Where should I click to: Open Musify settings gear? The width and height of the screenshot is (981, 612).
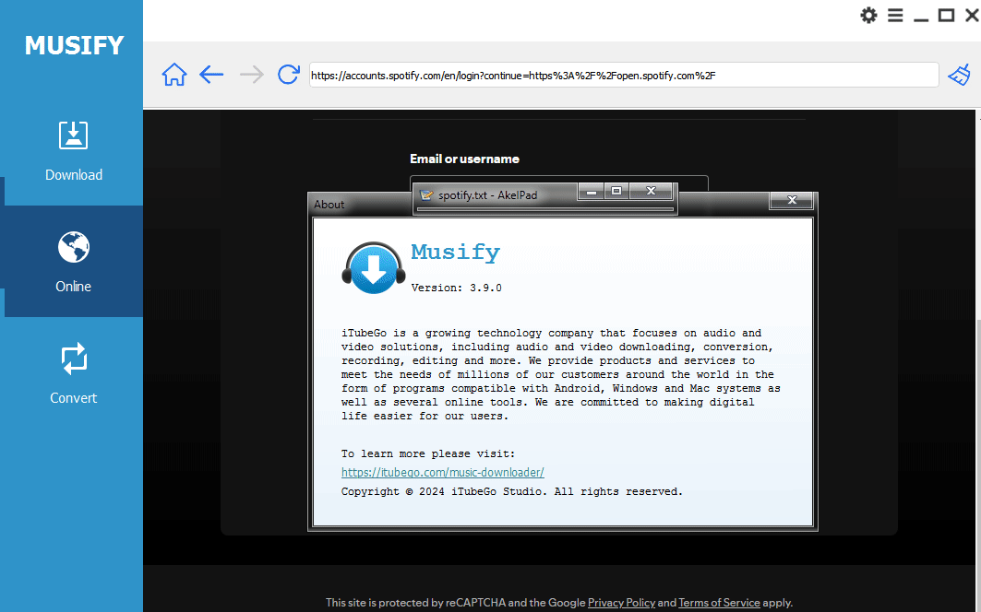coord(868,15)
